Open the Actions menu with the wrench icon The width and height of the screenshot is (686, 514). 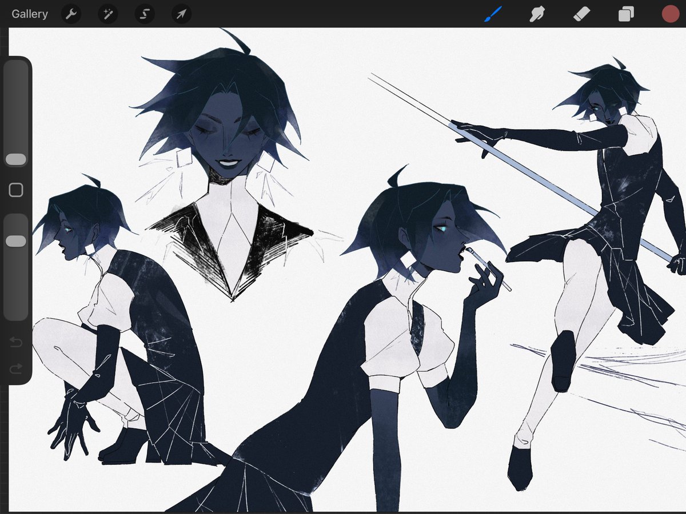tap(71, 14)
